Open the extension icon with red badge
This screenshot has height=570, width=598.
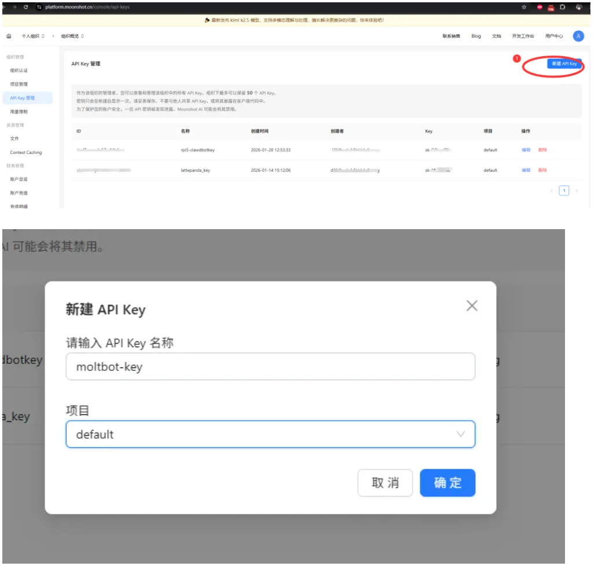[551, 8]
